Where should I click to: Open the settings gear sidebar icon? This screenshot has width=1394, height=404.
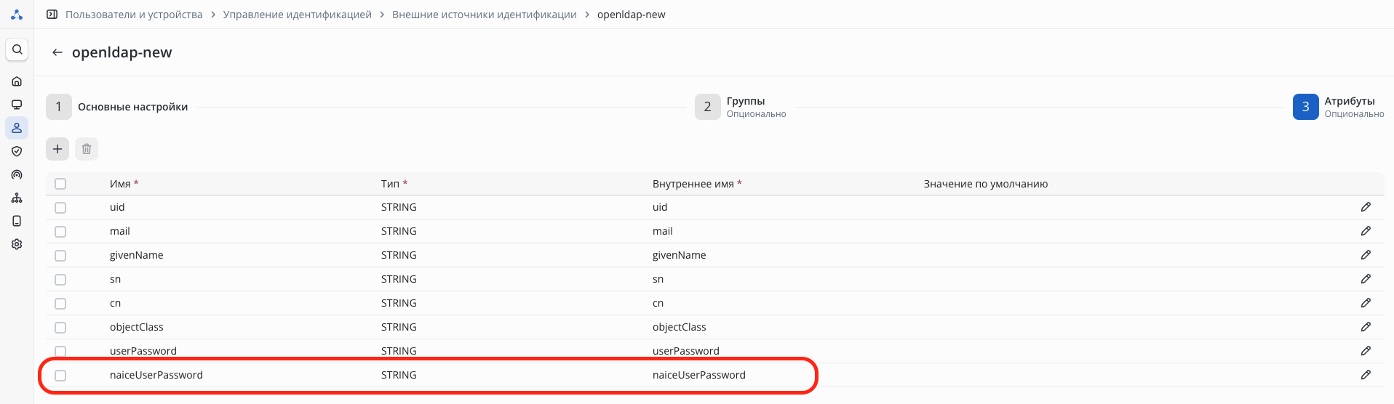[x=17, y=244]
